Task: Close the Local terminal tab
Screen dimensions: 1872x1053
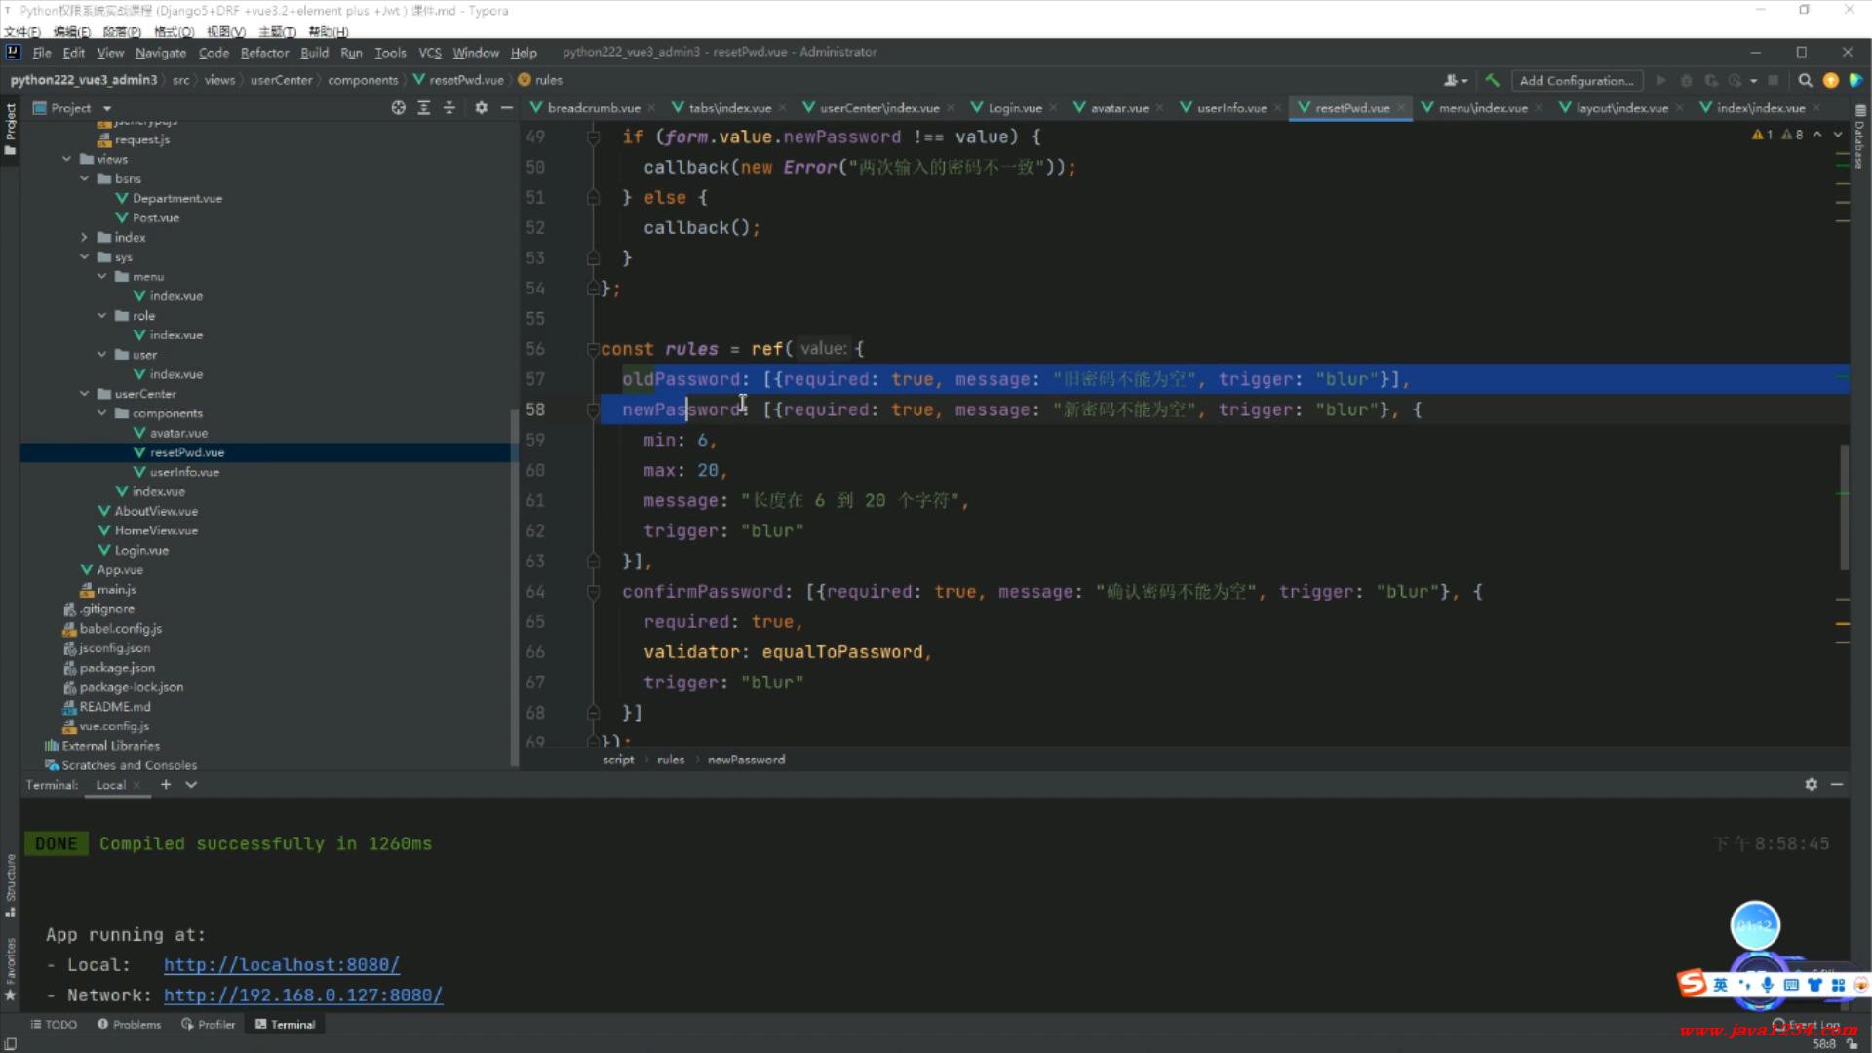Action: coord(136,785)
